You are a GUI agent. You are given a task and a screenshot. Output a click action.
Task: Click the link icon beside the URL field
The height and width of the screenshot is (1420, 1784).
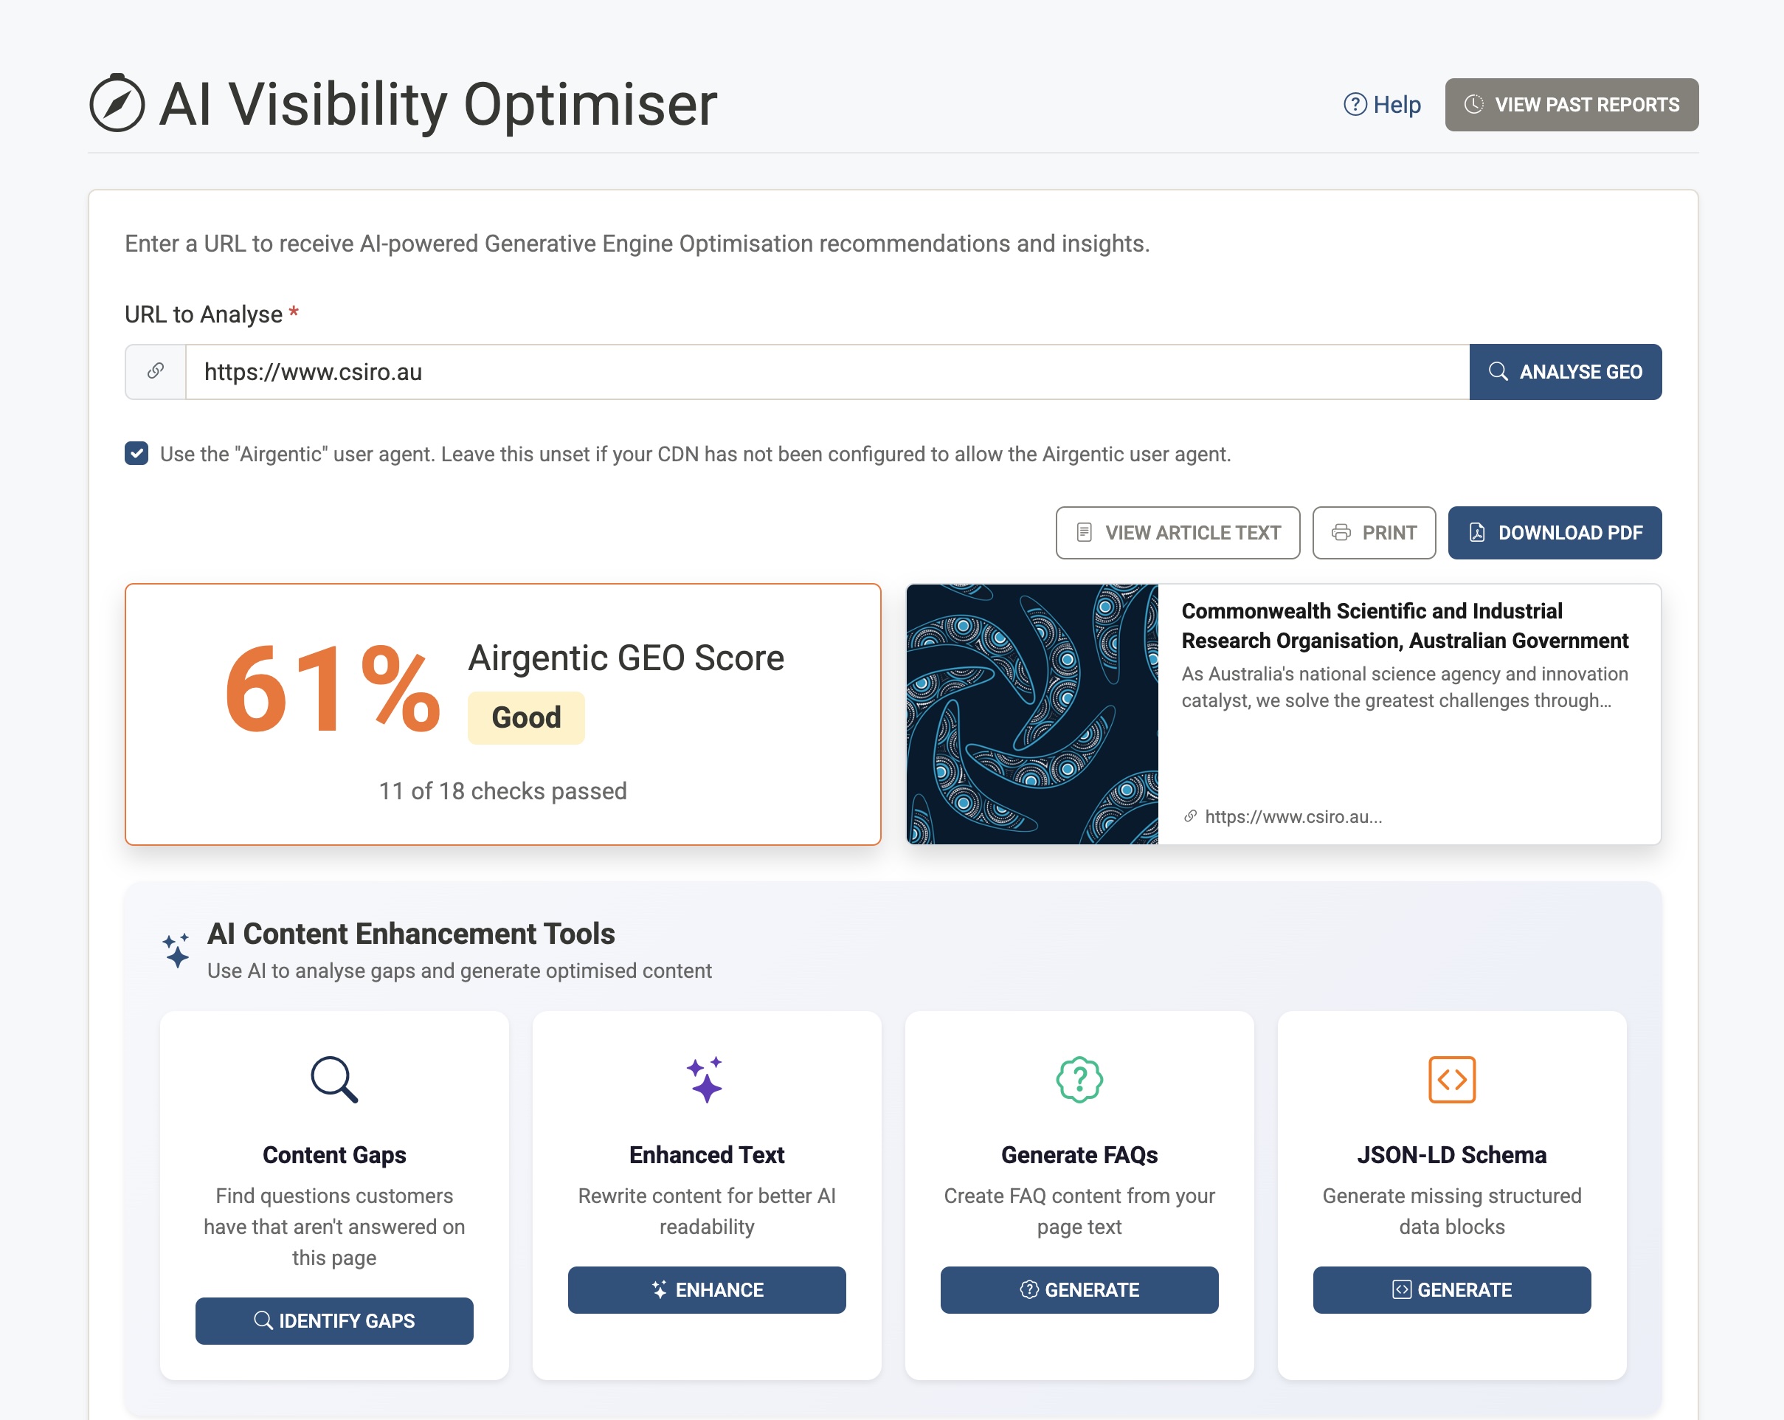point(156,371)
